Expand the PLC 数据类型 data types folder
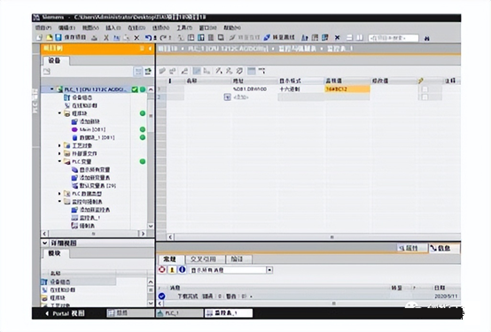The width and height of the screenshot is (491, 332). coord(59,193)
